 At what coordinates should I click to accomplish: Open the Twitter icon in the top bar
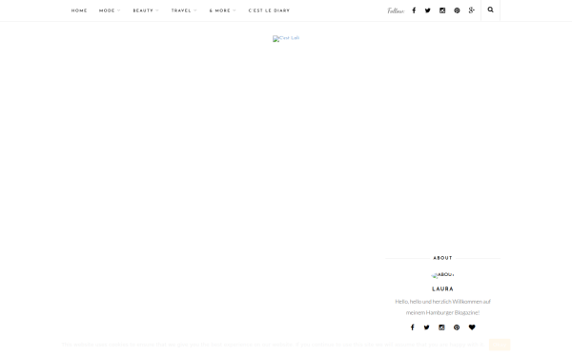[x=427, y=10]
